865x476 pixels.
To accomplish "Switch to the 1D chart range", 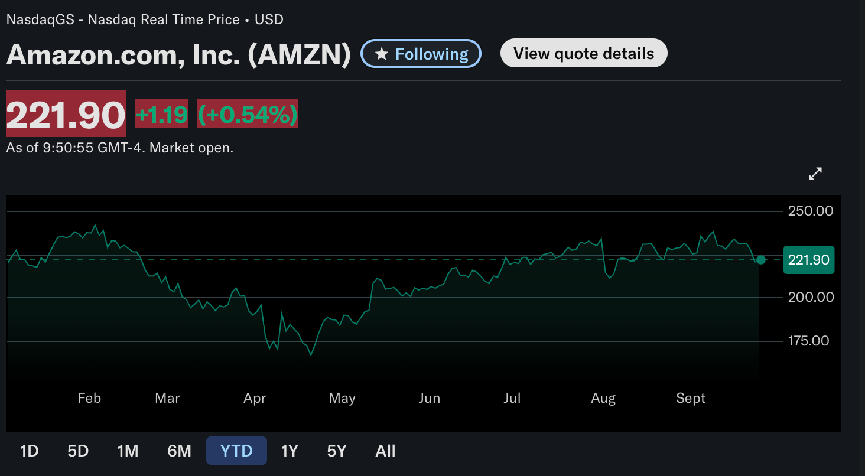I will 28,451.
